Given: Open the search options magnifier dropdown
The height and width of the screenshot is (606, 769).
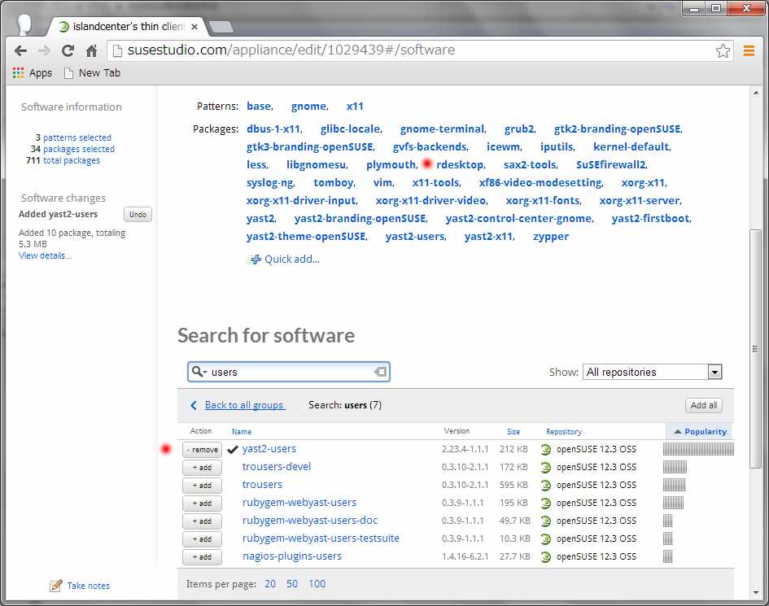Looking at the screenshot, I should (199, 372).
